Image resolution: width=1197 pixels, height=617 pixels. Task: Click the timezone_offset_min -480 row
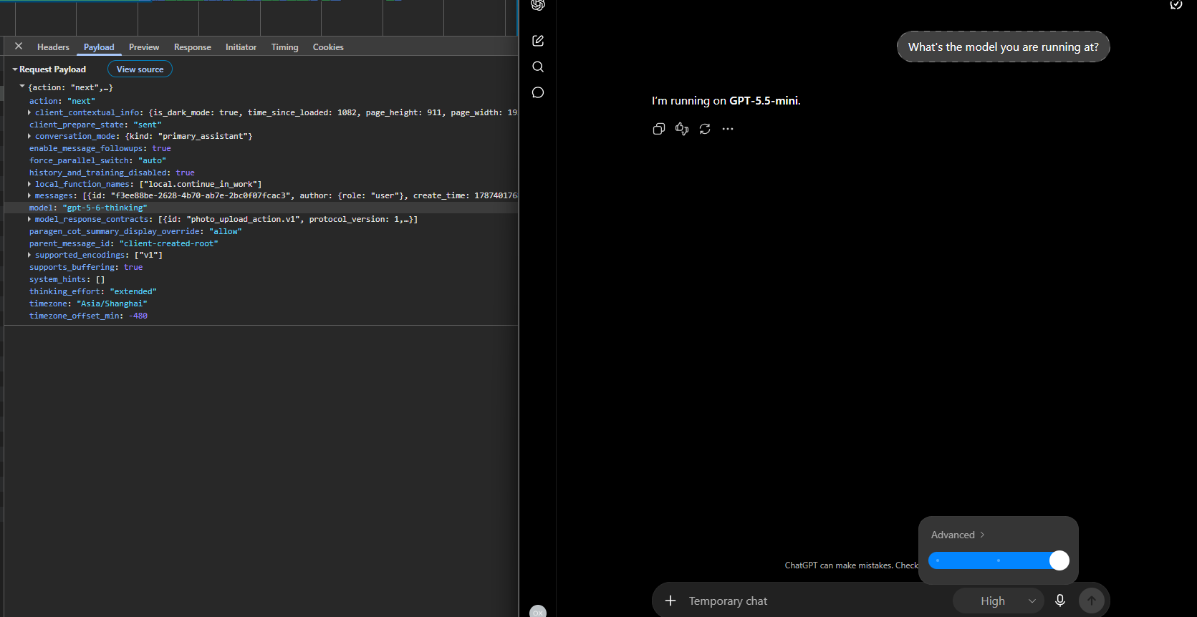[x=261, y=316]
